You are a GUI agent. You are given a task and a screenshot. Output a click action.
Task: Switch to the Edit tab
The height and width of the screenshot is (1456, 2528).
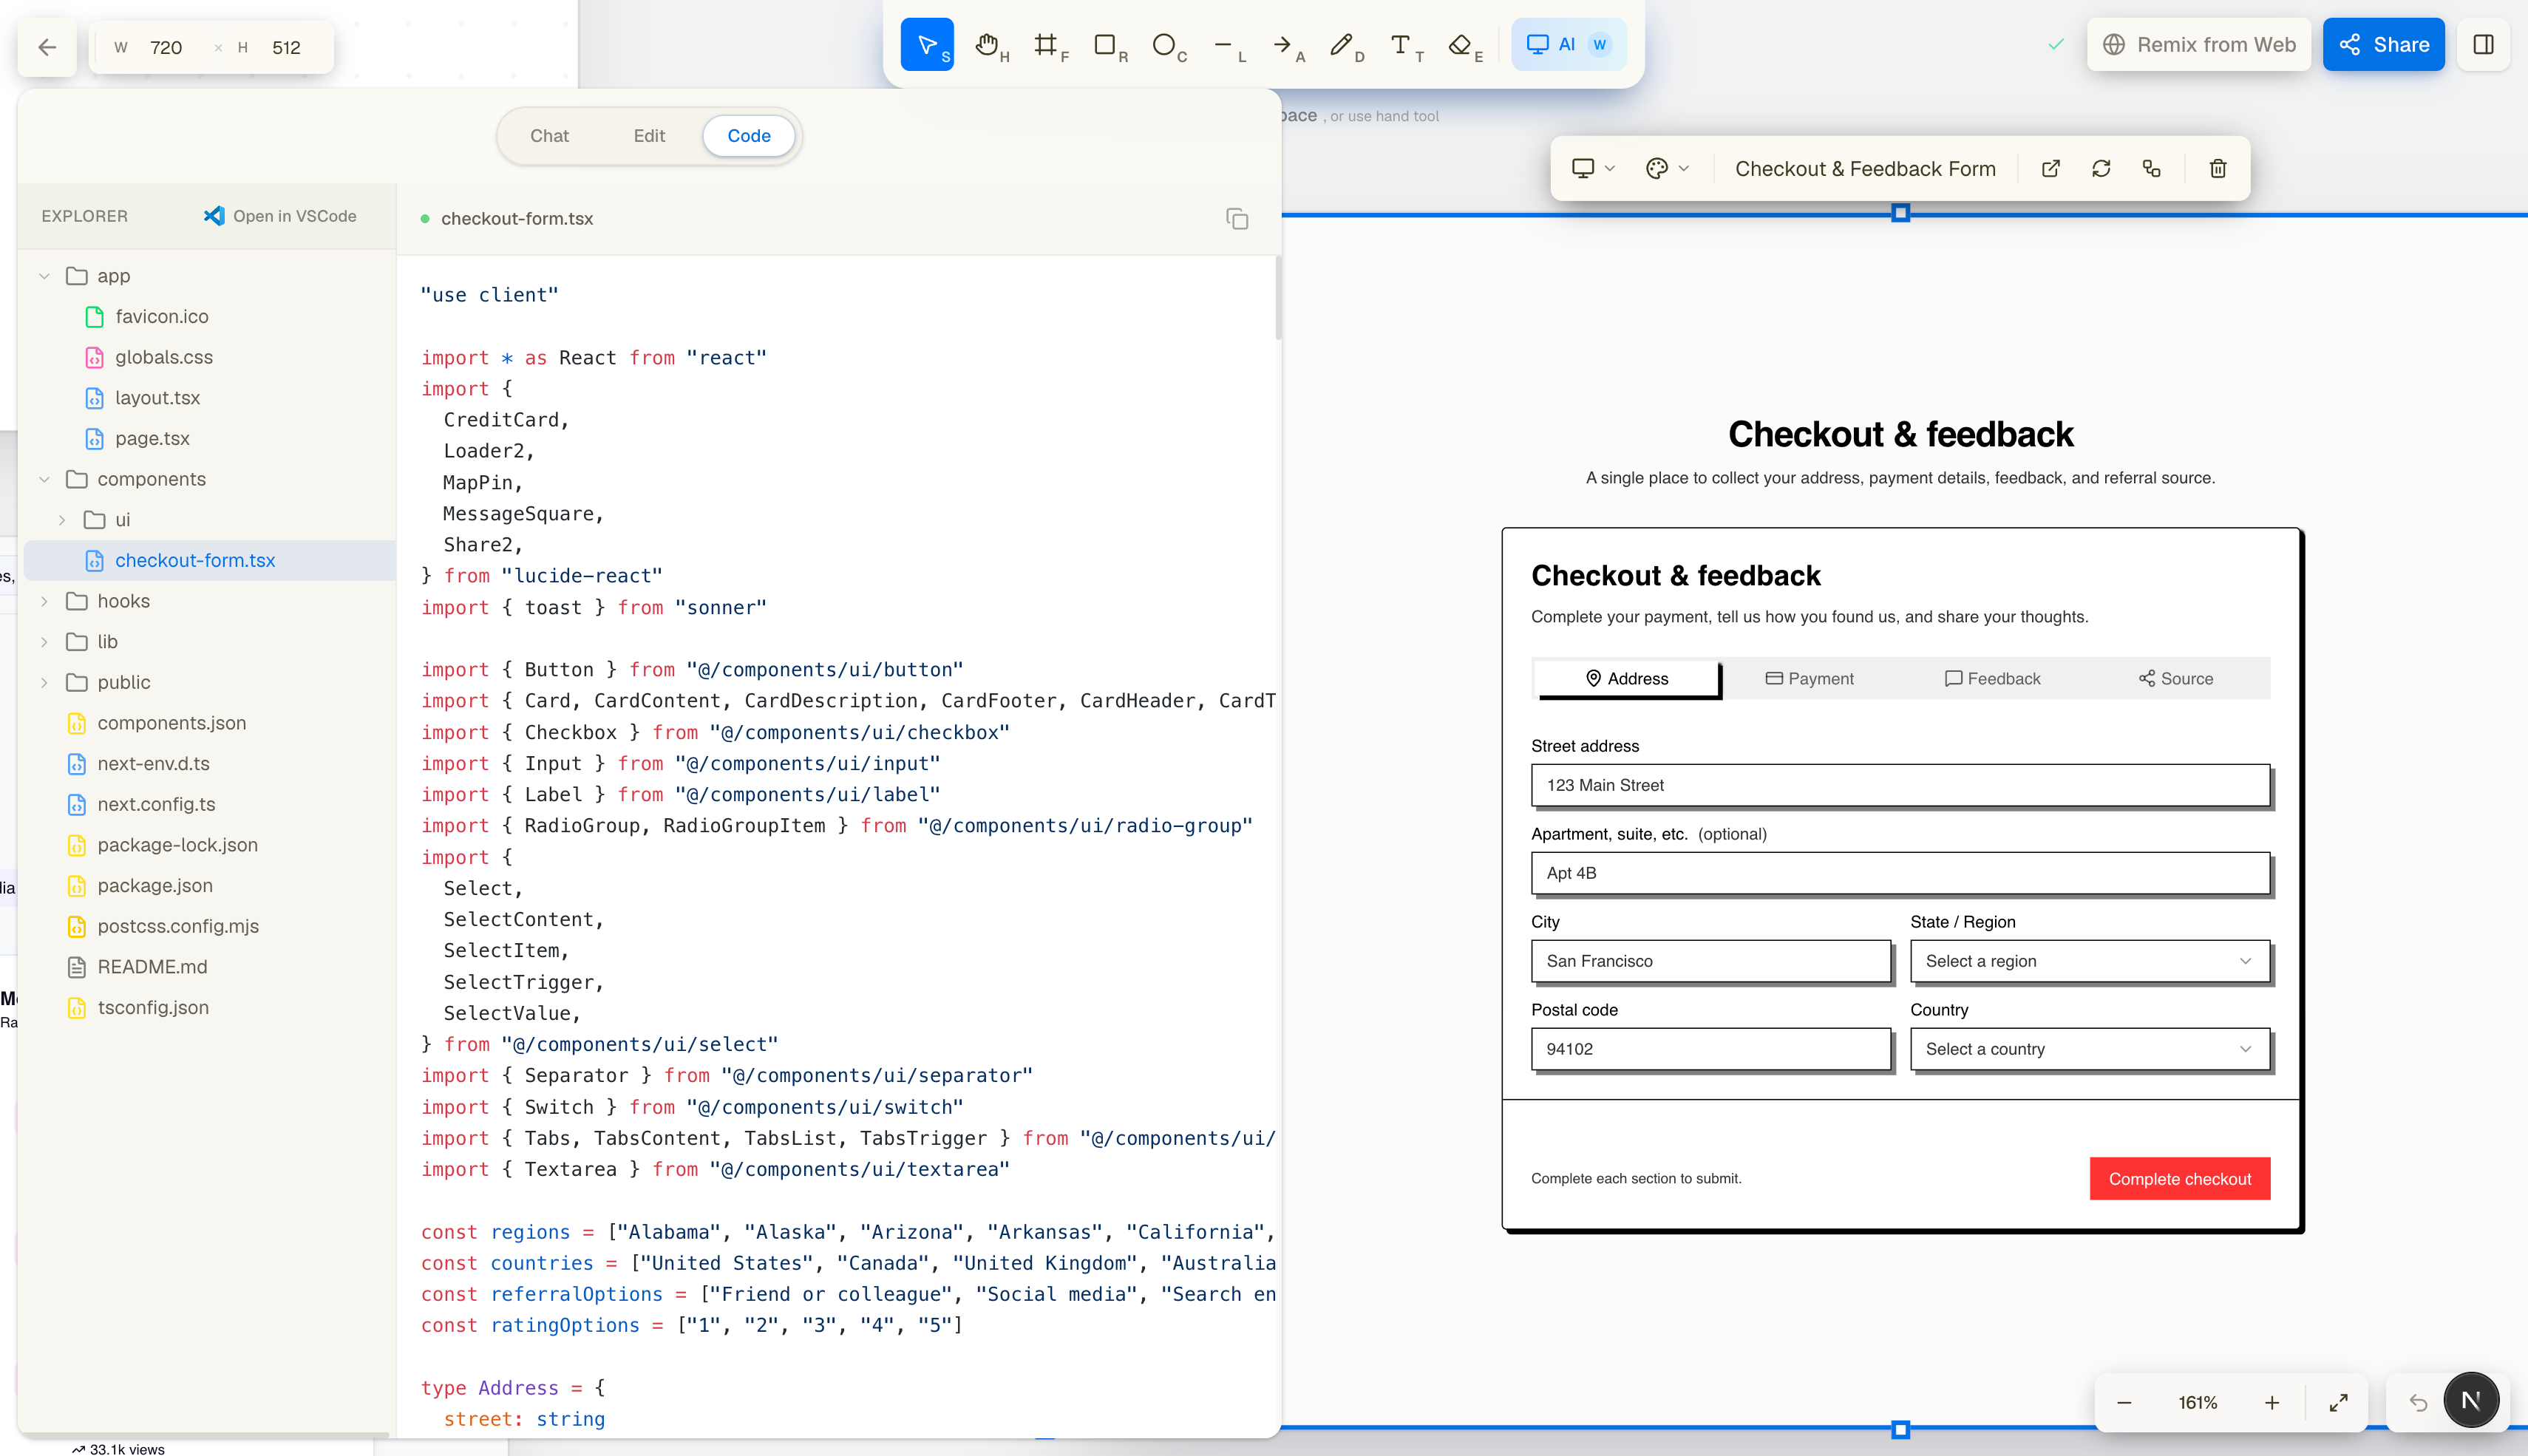click(x=649, y=136)
